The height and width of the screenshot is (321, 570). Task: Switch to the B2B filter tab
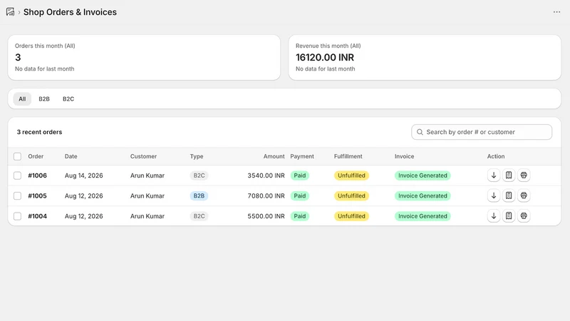tap(44, 99)
